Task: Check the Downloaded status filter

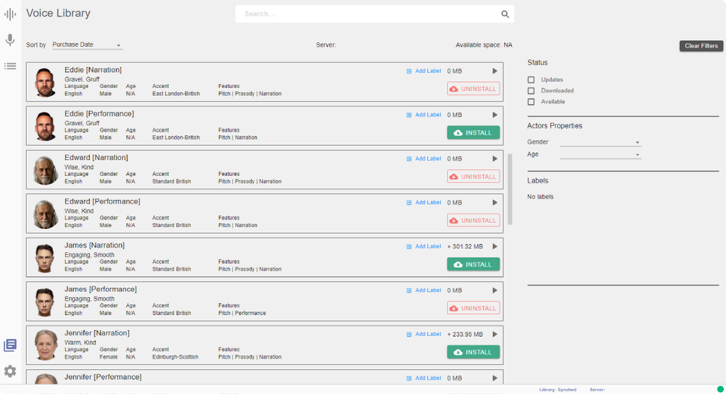Action: pyautogui.click(x=531, y=91)
